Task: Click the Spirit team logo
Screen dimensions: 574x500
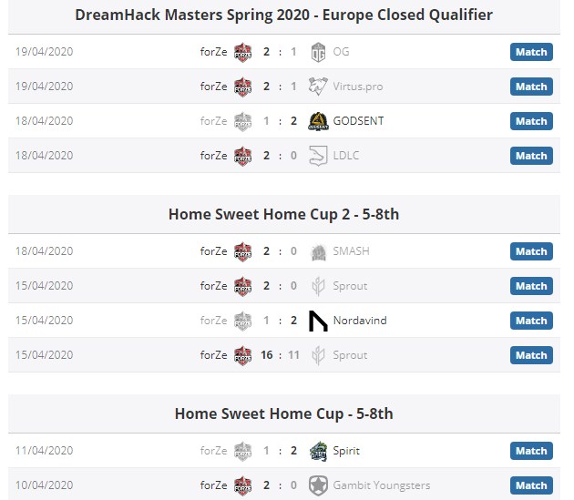Action: coord(318,451)
